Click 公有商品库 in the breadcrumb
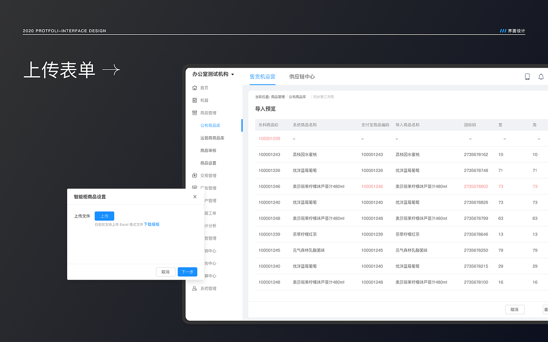 297,97
